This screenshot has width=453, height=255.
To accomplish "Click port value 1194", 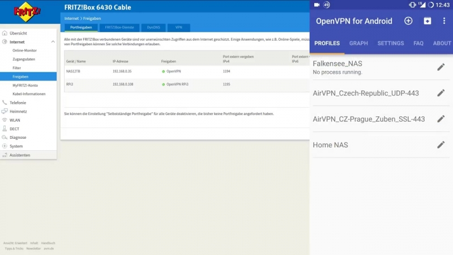I will pyautogui.click(x=226, y=71).
